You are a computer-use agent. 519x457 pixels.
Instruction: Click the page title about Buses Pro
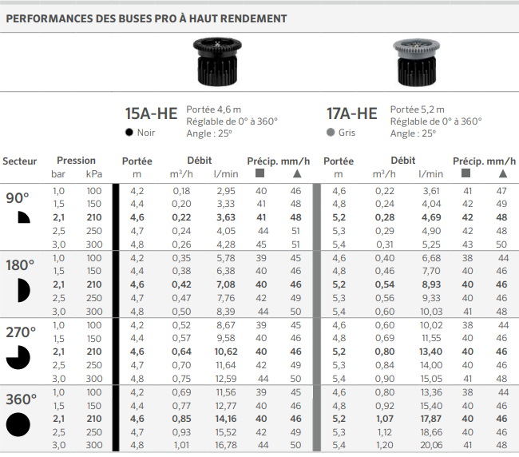point(146,18)
